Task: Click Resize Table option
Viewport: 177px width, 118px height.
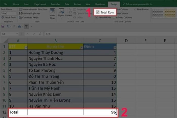Action: coord(8,18)
